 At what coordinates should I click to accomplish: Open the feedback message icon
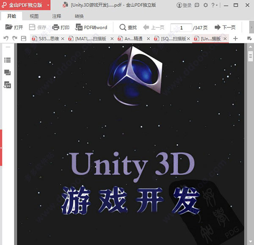(x=197, y=5)
